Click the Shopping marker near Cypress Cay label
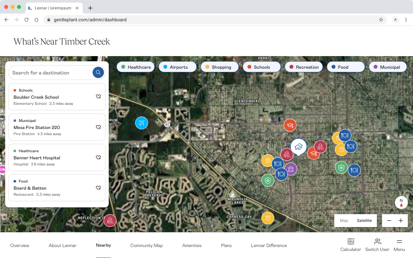Image resolution: width=413 pixels, height=258 pixels. [x=268, y=218]
